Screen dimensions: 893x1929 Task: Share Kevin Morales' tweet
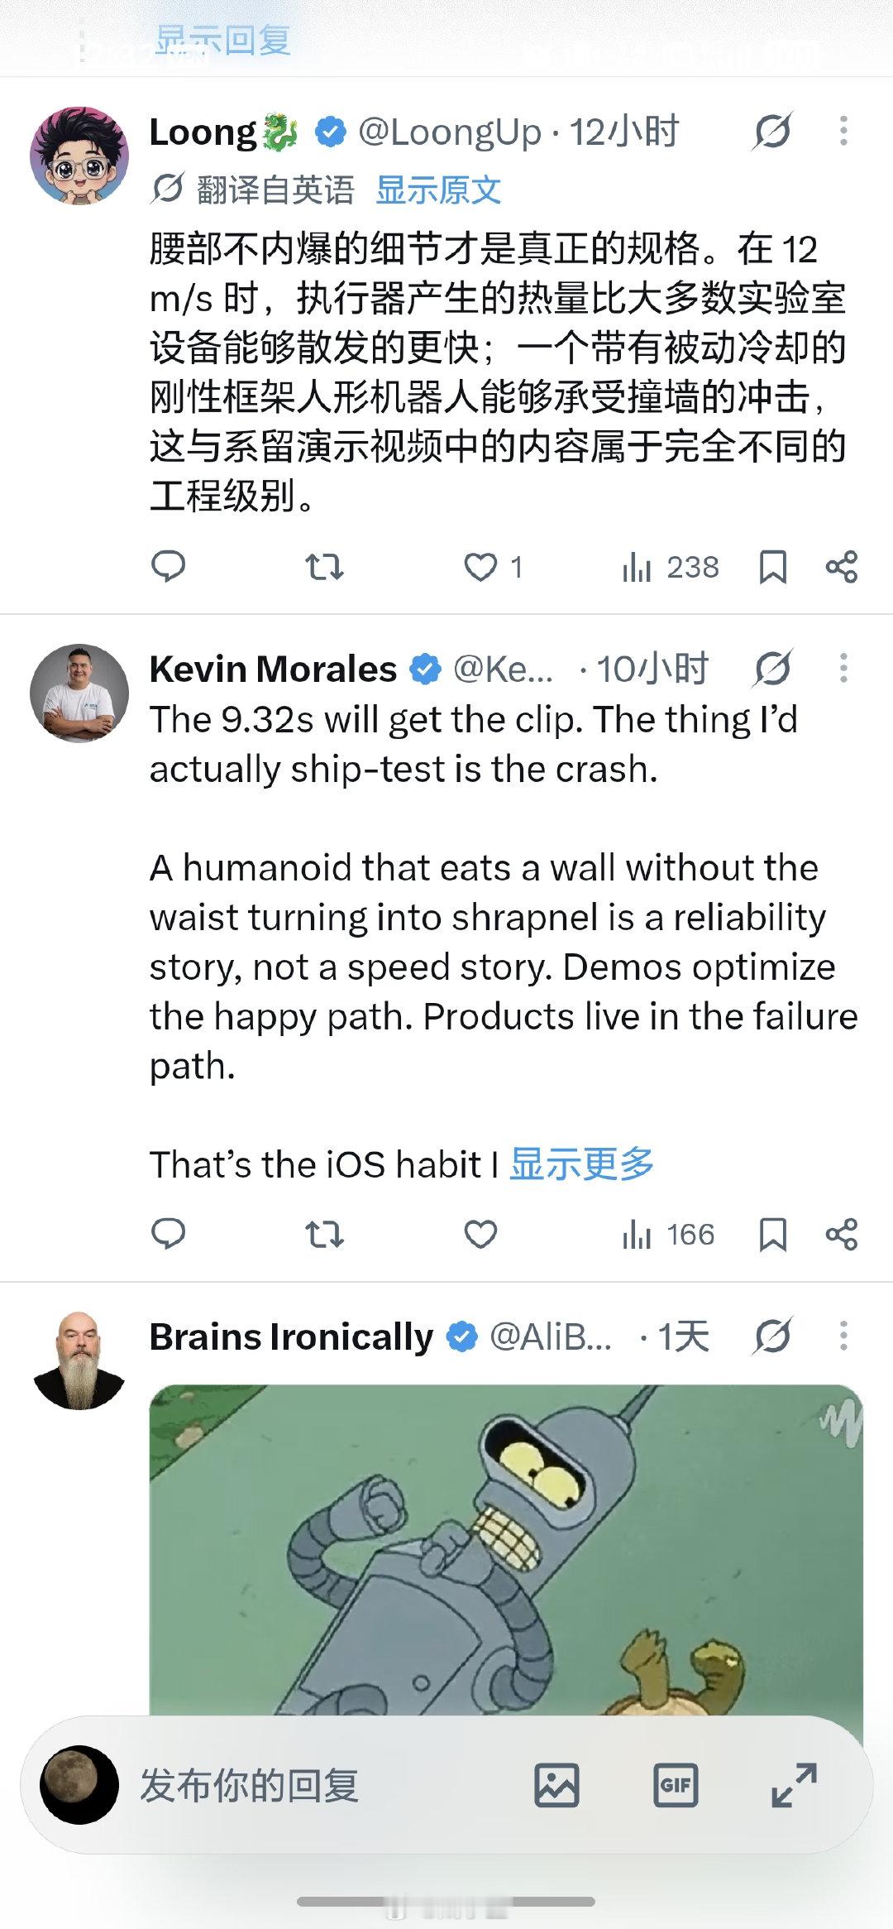click(x=842, y=1234)
